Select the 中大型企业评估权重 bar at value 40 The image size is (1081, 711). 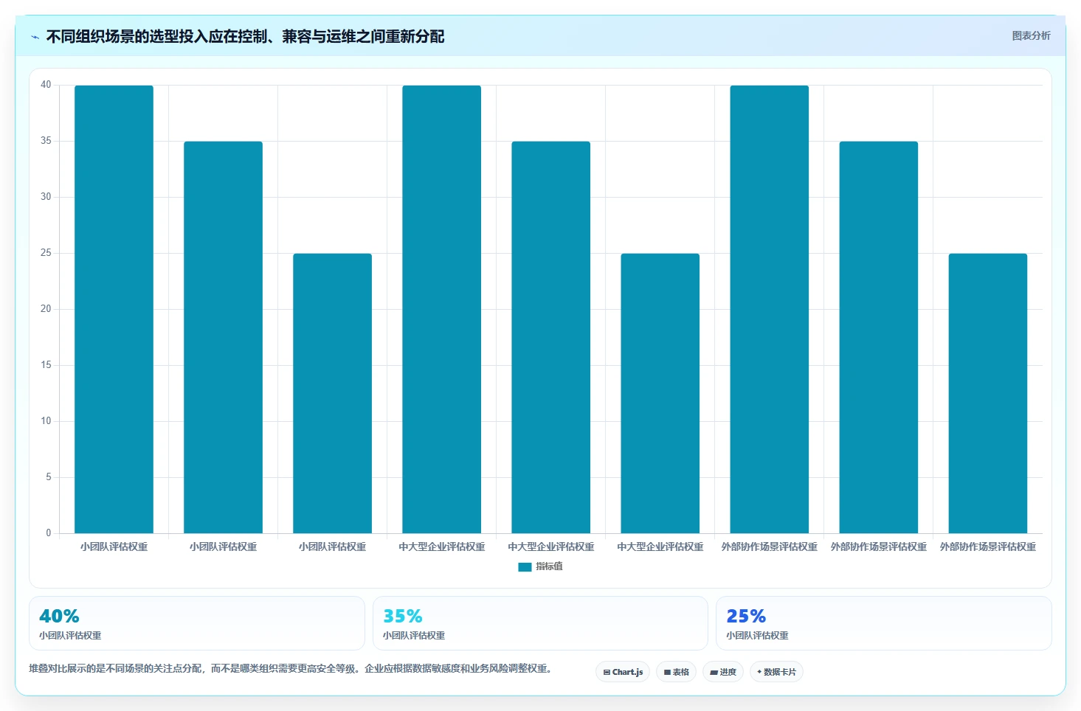(x=441, y=309)
